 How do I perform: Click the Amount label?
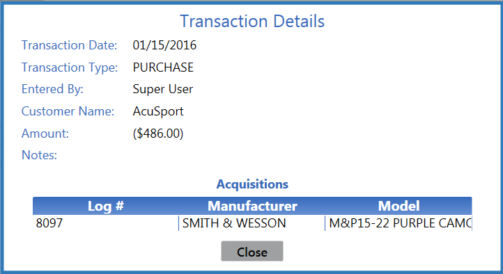point(45,134)
